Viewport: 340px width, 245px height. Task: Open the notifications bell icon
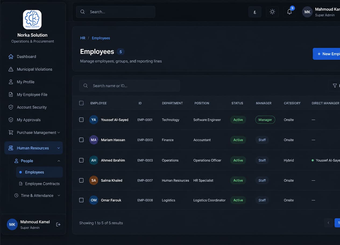(x=289, y=12)
